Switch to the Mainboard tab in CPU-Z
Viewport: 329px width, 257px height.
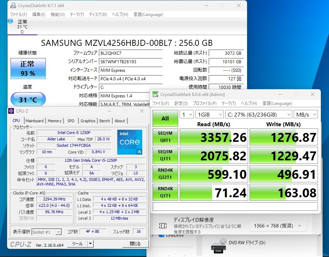(35, 121)
